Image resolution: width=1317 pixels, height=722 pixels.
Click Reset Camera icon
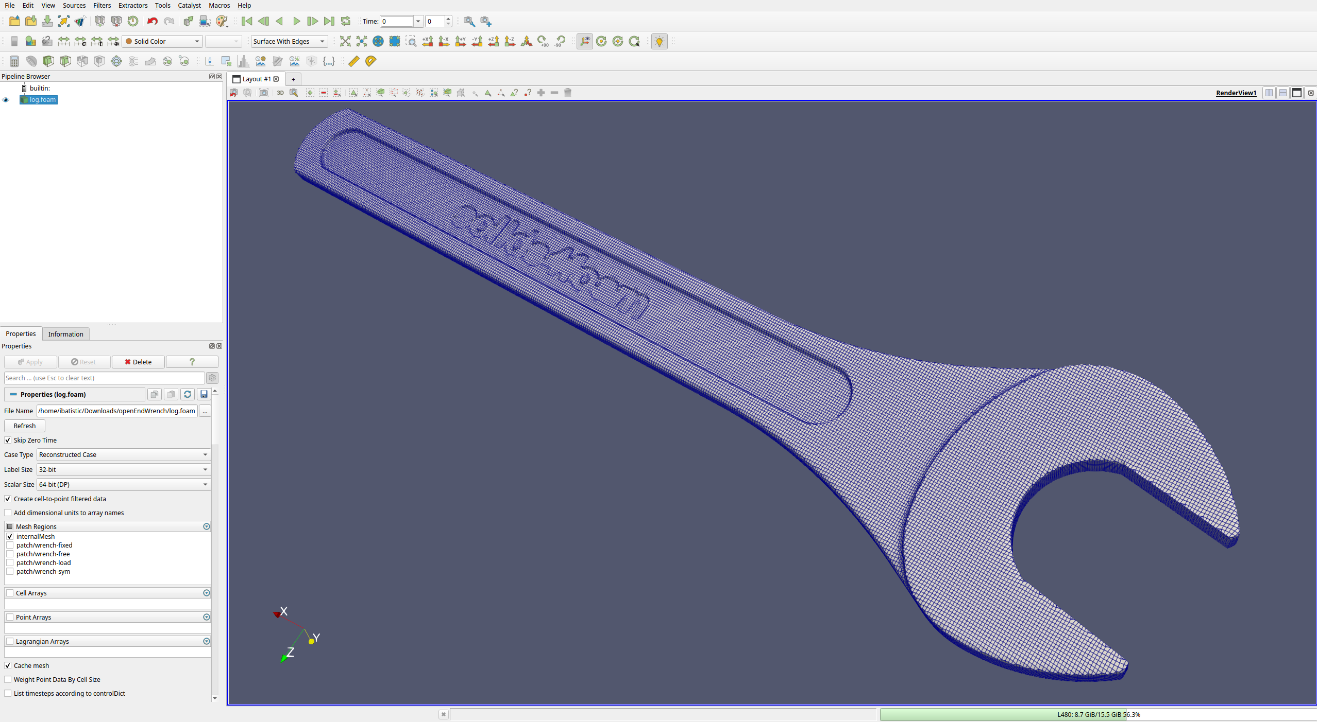345,41
